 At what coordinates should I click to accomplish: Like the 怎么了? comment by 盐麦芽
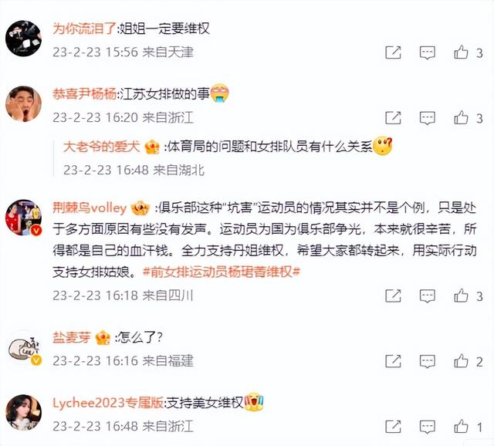point(461,361)
